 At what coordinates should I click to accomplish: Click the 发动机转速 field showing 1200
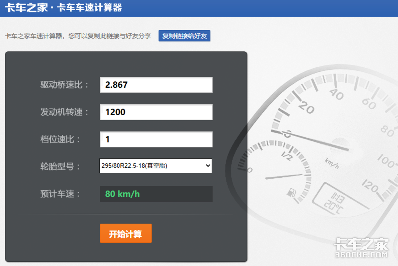coord(156,112)
